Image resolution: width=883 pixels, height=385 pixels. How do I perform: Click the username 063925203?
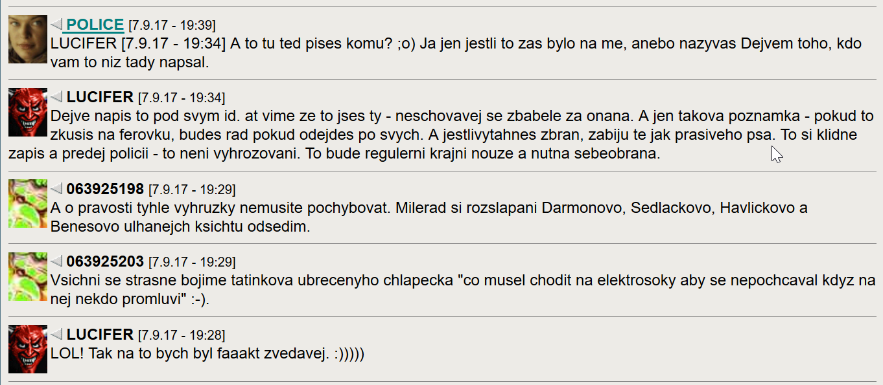click(x=105, y=262)
